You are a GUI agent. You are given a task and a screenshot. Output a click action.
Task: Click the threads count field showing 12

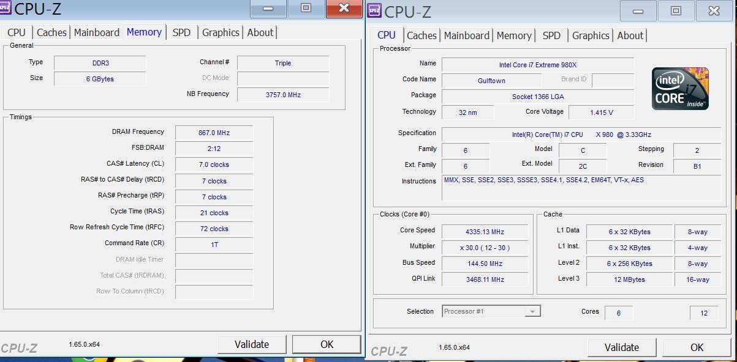[x=704, y=313]
